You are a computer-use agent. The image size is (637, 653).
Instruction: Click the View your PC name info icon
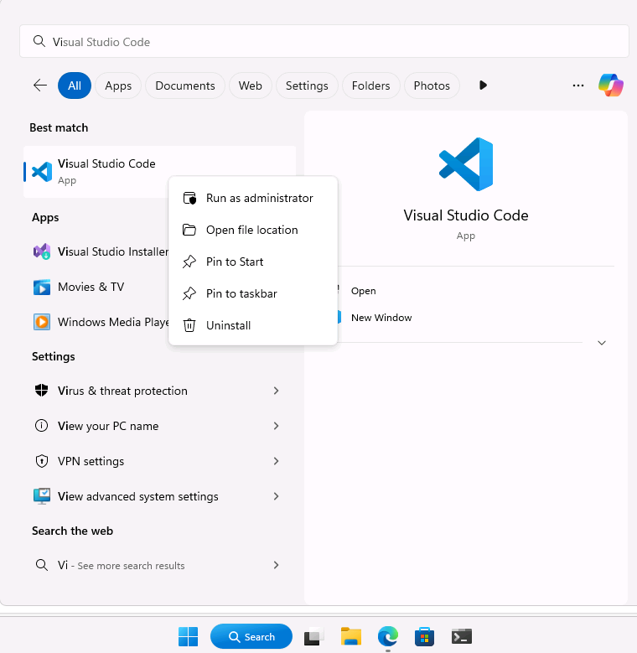click(42, 426)
